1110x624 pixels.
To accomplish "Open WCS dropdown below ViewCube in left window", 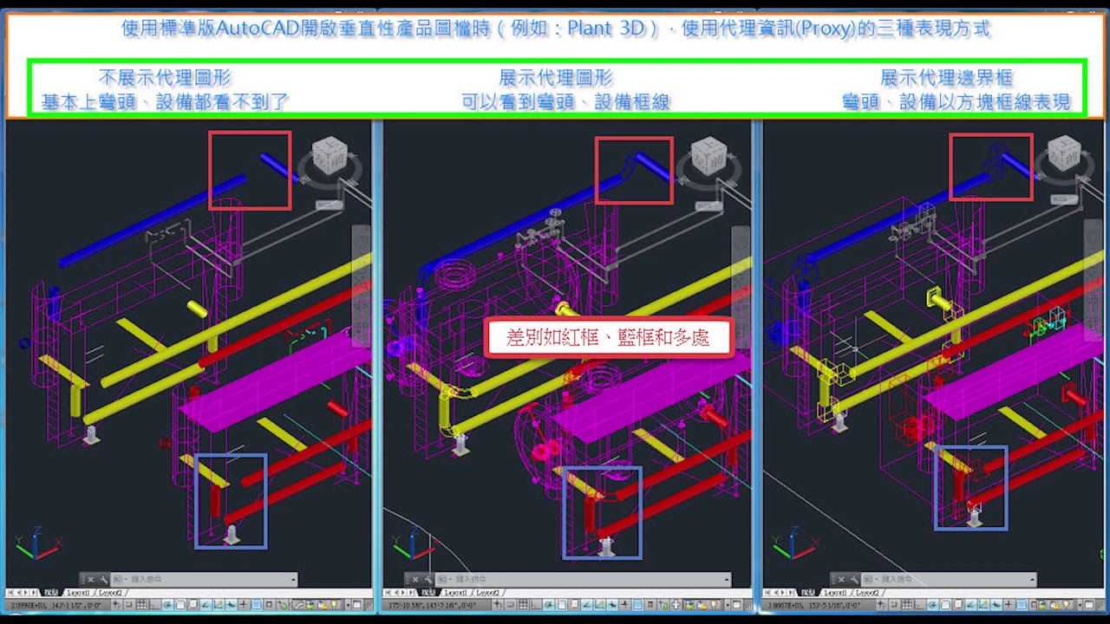I will [x=330, y=205].
